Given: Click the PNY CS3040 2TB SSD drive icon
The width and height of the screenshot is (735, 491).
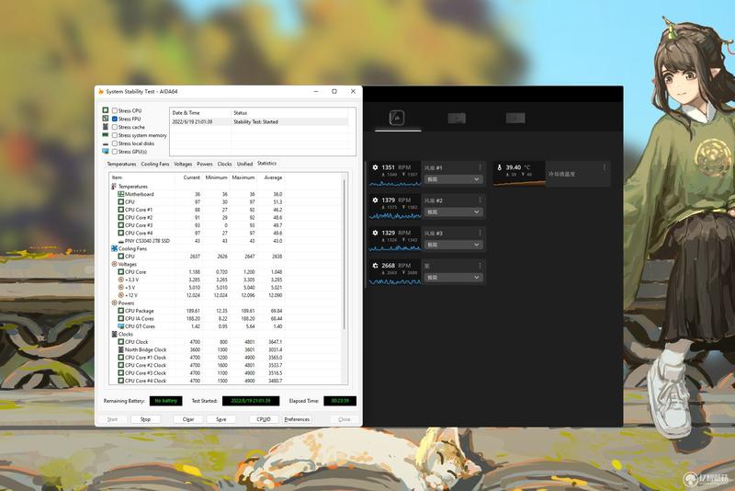Looking at the screenshot, I should click(x=121, y=241).
